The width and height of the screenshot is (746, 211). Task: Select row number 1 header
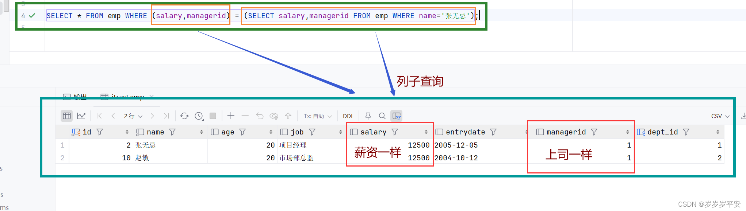[x=62, y=145]
